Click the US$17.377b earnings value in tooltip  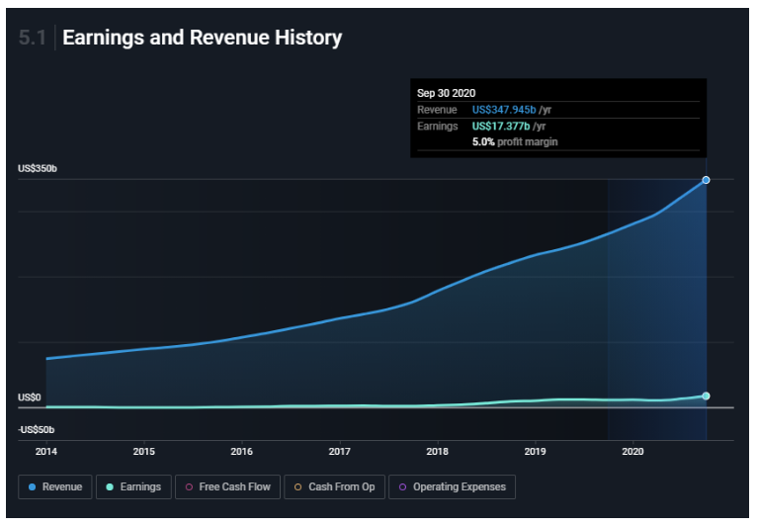coord(502,127)
